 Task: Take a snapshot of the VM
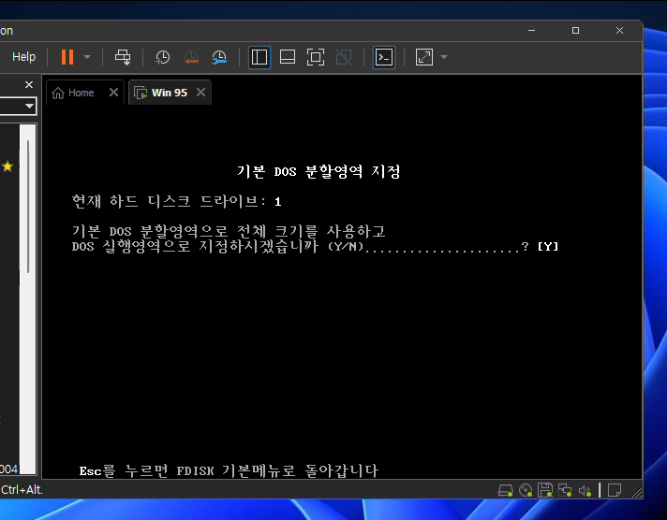(x=162, y=57)
